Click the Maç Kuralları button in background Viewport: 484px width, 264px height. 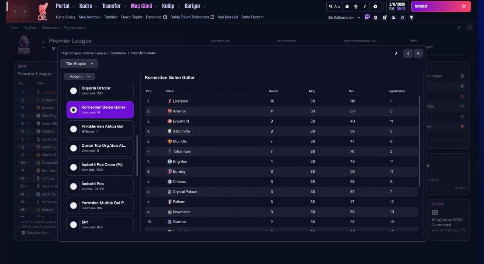(34, 233)
